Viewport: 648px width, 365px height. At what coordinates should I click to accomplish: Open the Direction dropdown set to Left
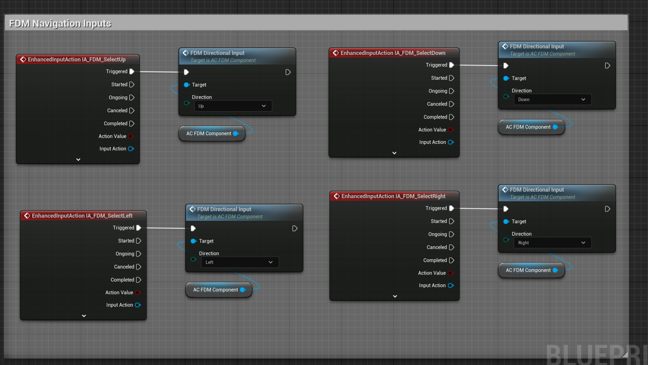coord(240,263)
